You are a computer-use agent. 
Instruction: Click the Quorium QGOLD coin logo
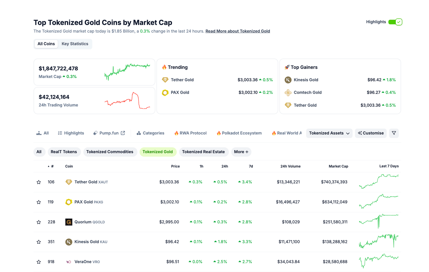tap(69, 222)
